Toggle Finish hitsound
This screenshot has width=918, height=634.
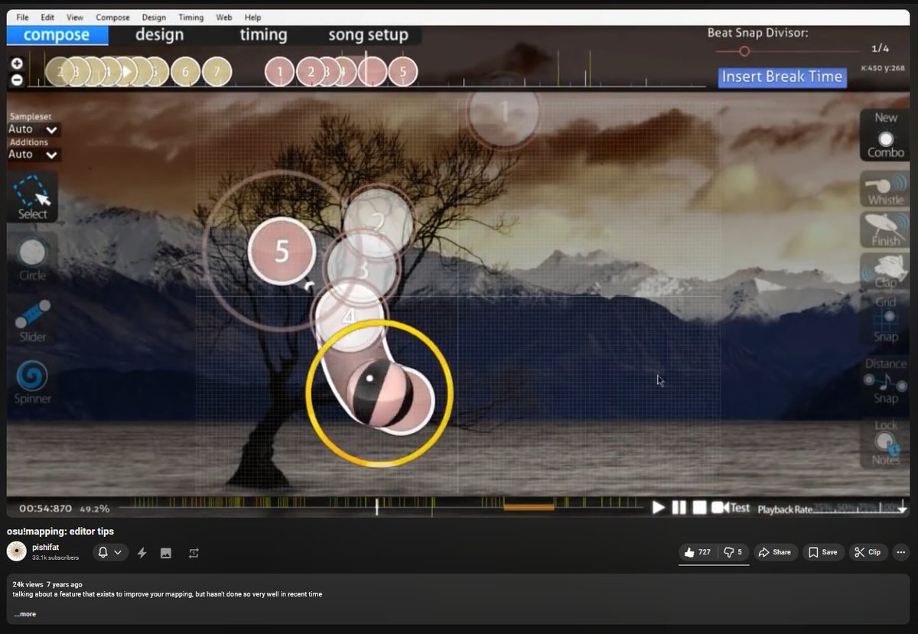(x=885, y=230)
